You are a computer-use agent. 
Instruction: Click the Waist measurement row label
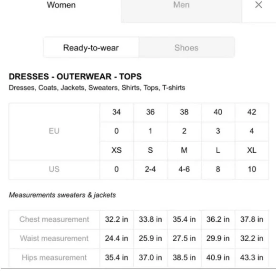[x=54, y=238]
